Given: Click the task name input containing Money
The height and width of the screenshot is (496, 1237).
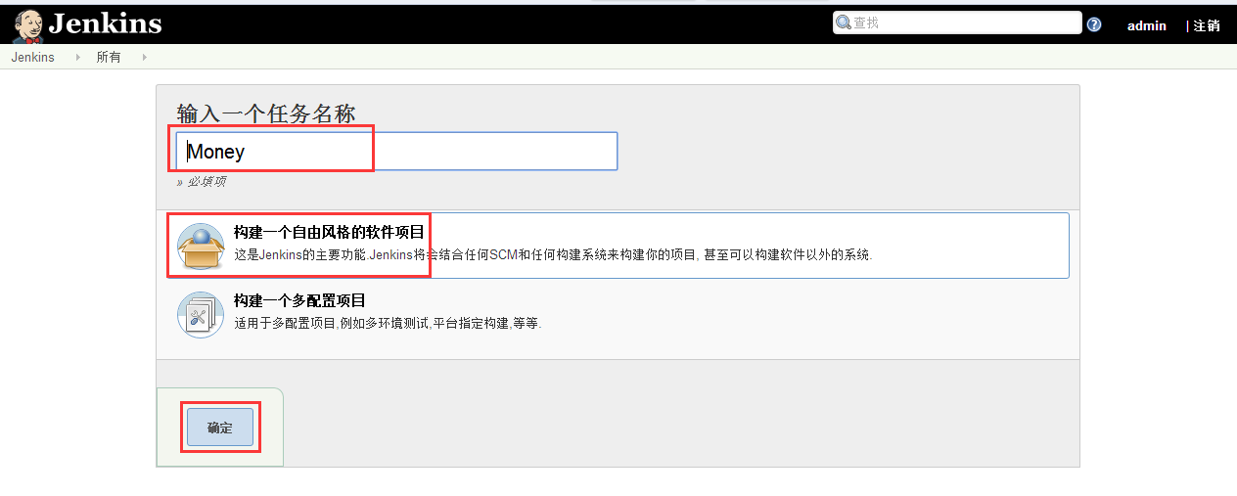Looking at the screenshot, I should click(x=397, y=151).
